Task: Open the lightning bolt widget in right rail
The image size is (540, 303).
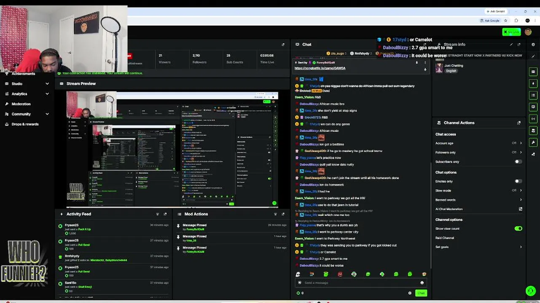Action: pos(533,83)
